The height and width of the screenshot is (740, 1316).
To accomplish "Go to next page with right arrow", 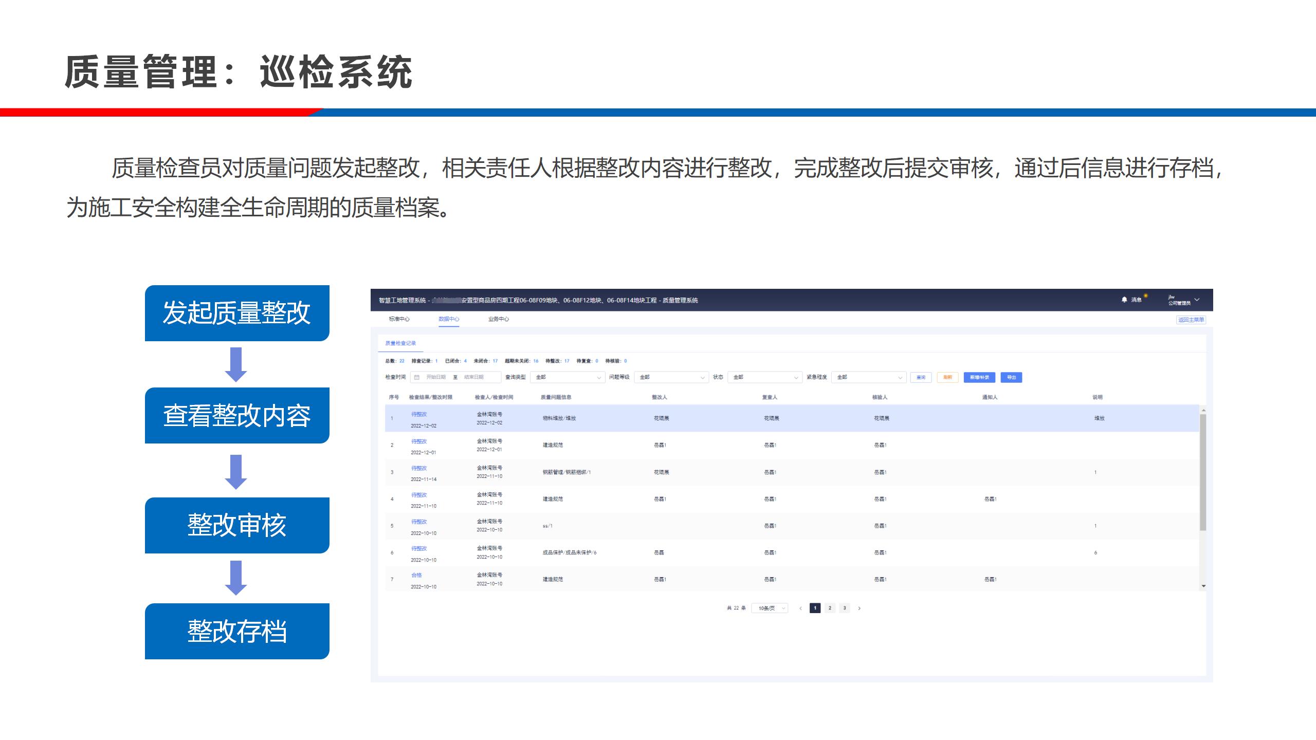I will pos(859,608).
